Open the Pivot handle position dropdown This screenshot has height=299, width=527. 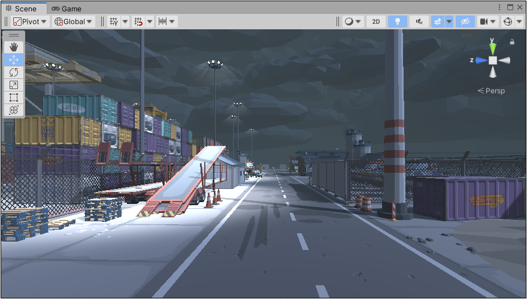coord(31,22)
